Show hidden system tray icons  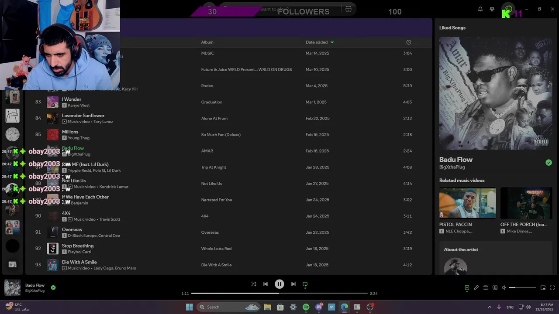click(490, 307)
